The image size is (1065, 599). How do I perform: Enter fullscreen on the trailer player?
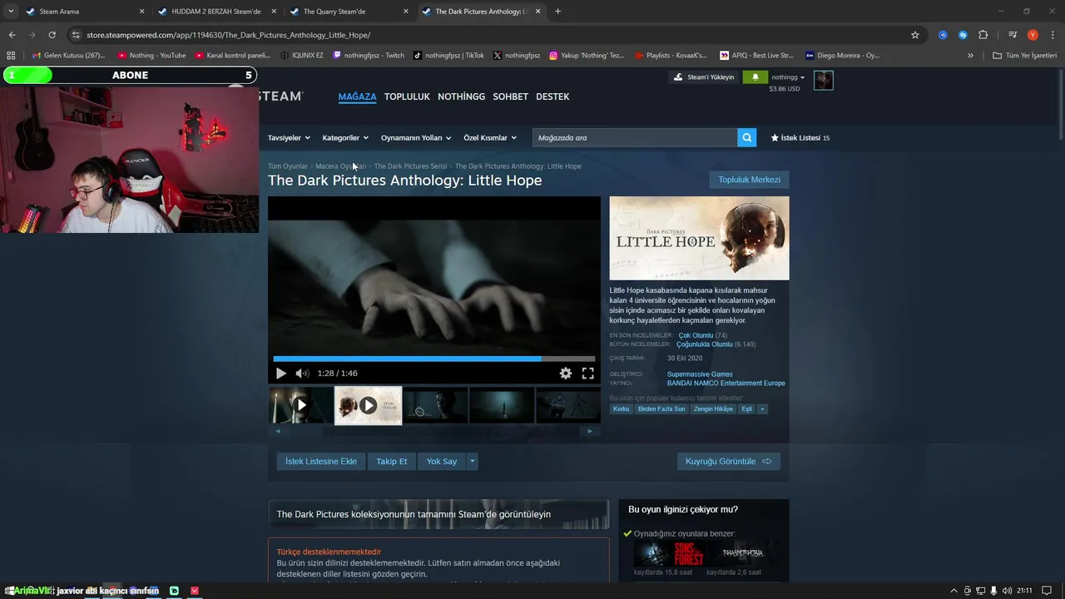click(587, 374)
